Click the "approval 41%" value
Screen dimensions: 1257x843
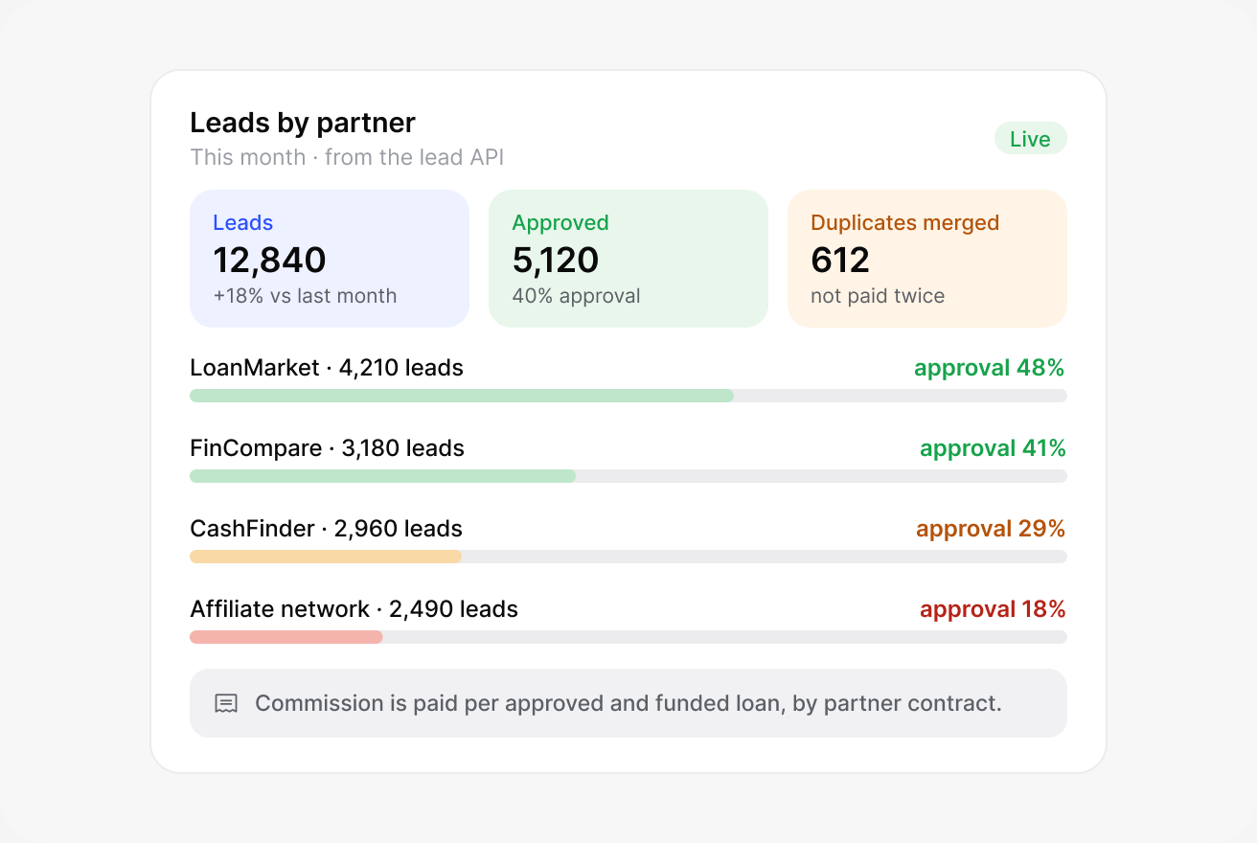[x=993, y=448]
